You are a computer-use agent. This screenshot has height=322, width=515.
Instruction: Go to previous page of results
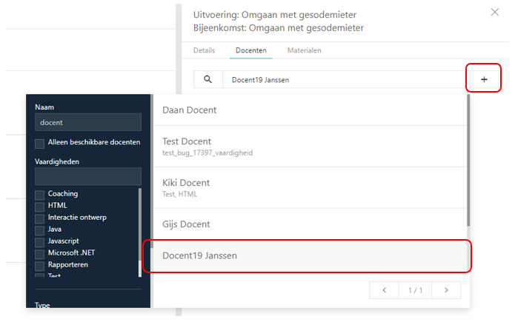(384, 290)
